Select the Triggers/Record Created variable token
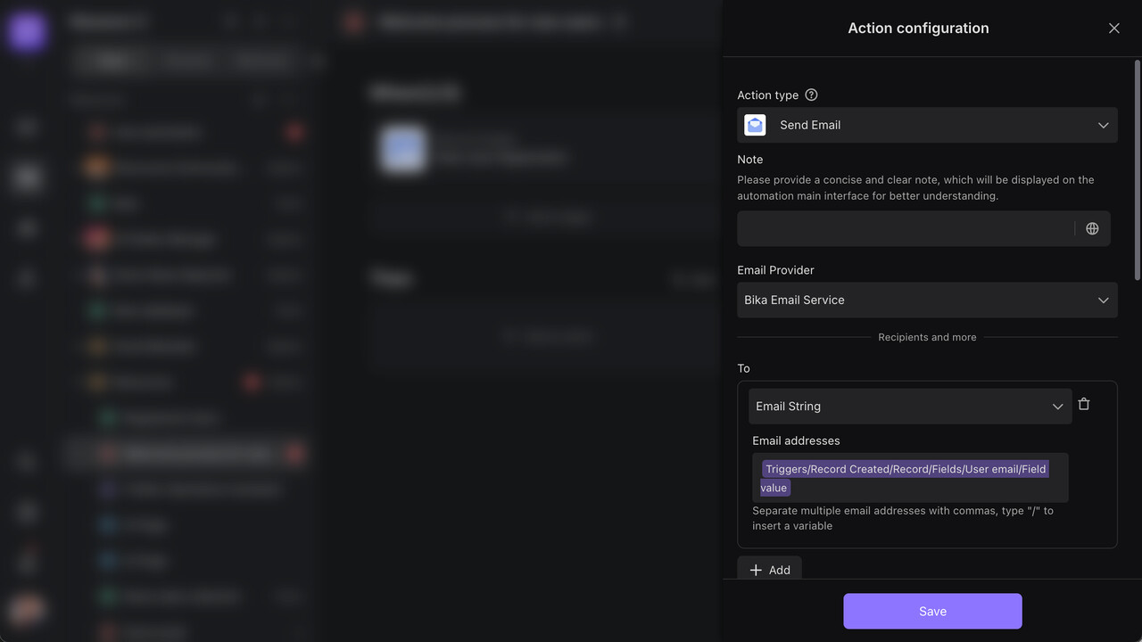Viewport: 1142px width, 642px height. coord(905,469)
